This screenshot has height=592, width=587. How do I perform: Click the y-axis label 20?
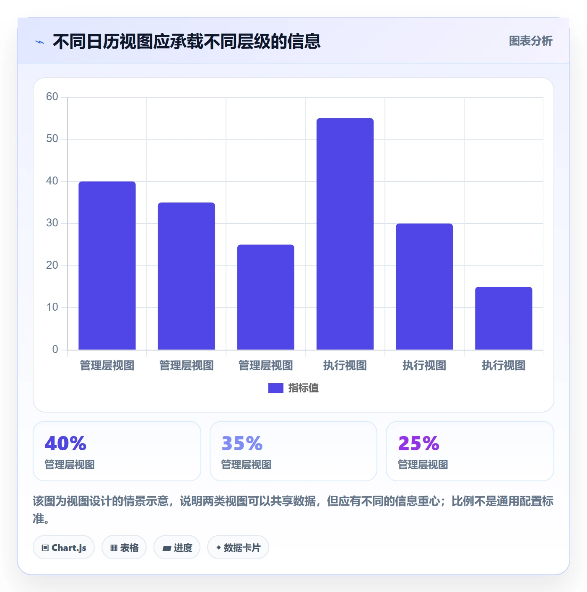[x=52, y=265]
